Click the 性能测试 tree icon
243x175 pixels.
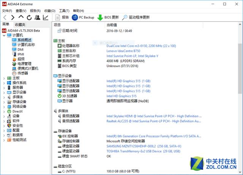tap(9, 140)
